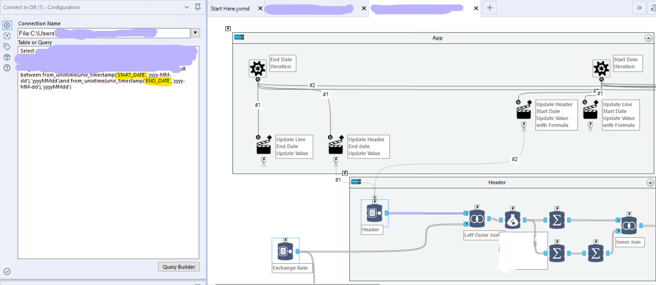Click the Query Builder button
Image resolution: width=656 pixels, height=285 pixels.
(179, 267)
